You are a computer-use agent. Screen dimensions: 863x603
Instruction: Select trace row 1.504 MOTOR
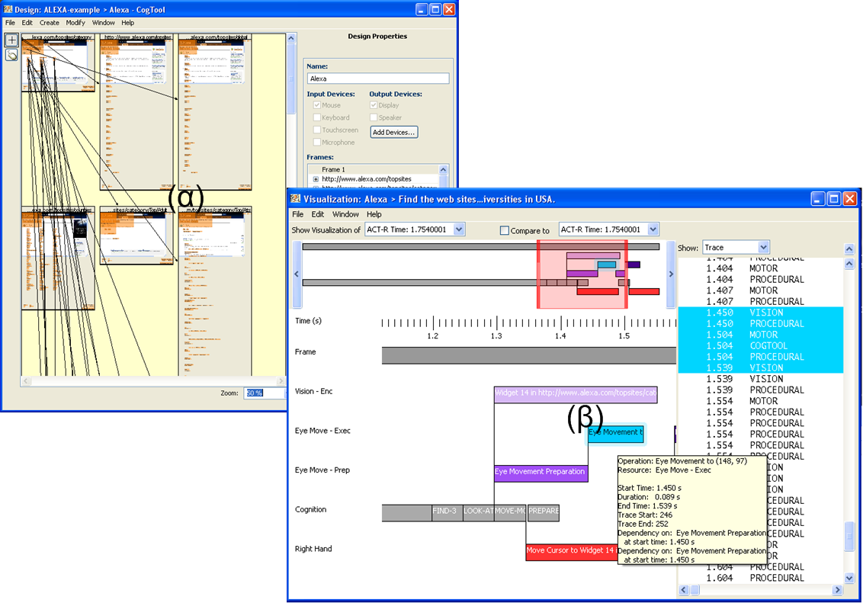(x=761, y=335)
